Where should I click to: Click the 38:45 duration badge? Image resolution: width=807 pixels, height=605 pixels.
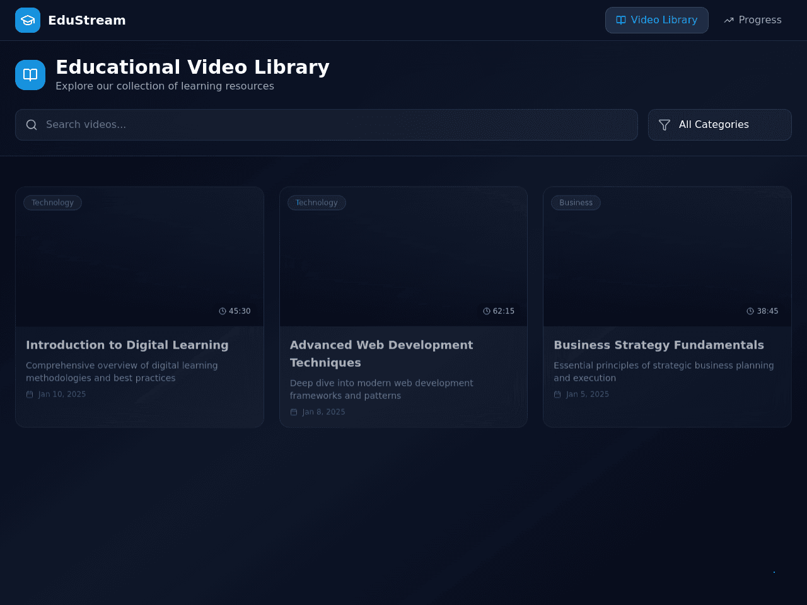762,311
